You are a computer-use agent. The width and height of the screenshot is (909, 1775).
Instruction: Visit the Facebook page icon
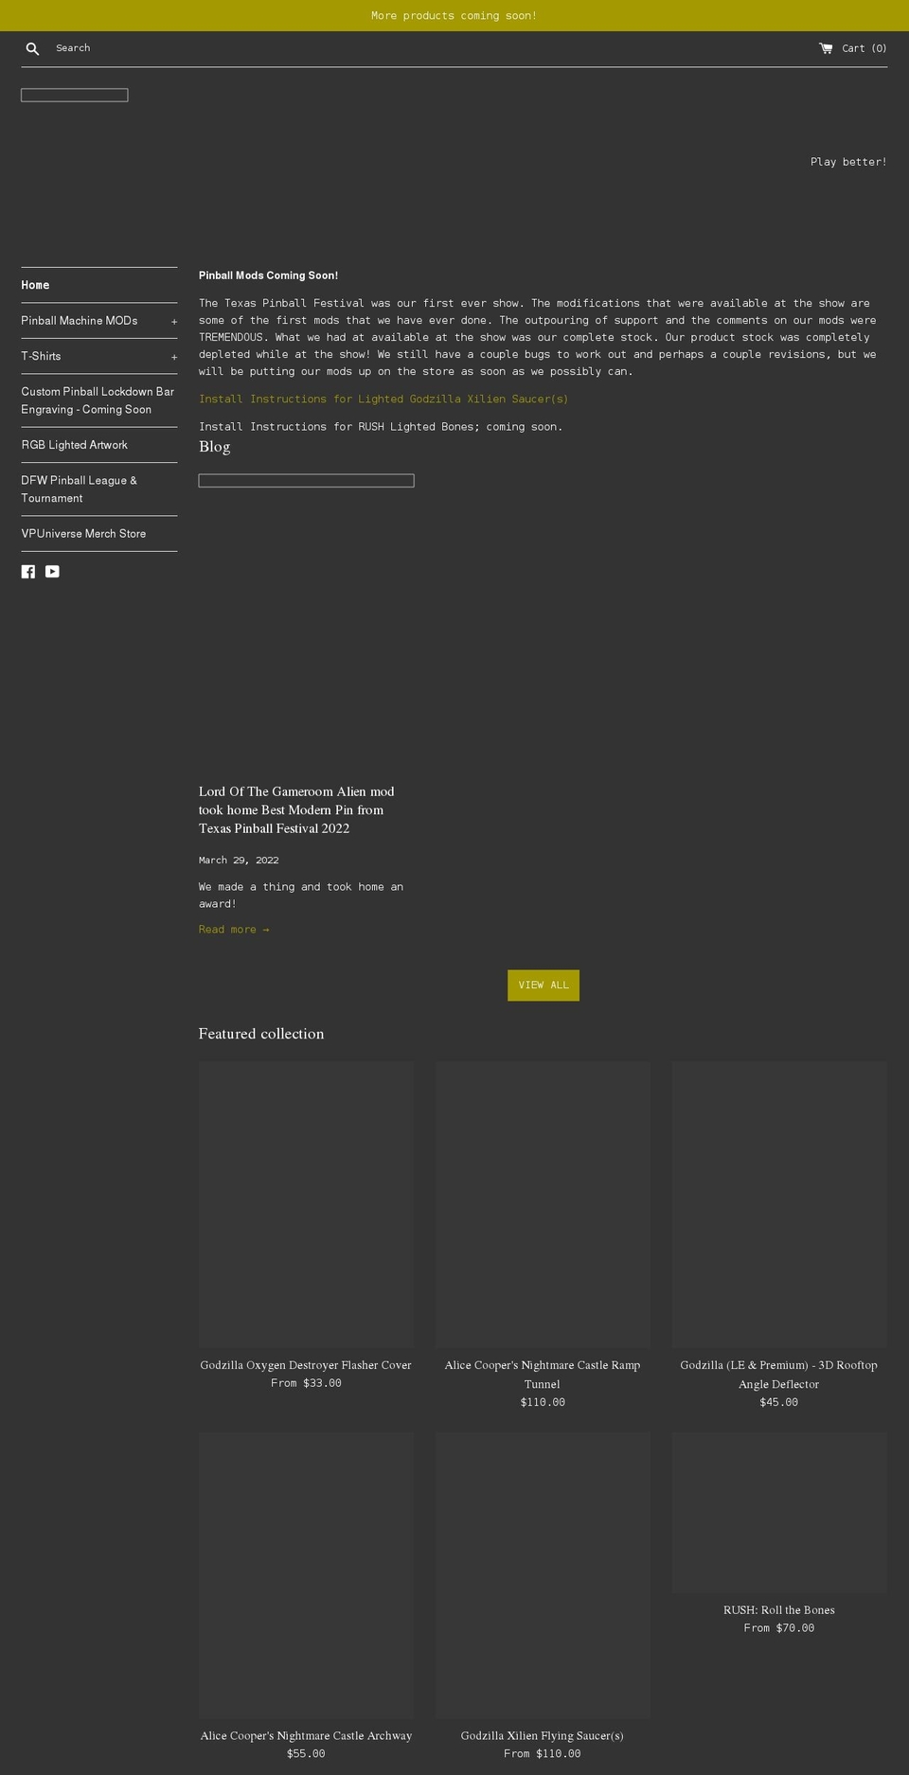tap(28, 572)
